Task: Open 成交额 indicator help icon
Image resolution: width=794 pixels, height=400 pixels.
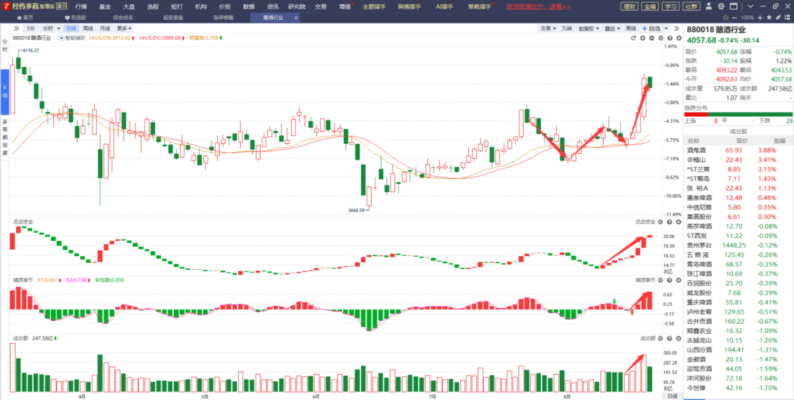Action: click(669, 339)
